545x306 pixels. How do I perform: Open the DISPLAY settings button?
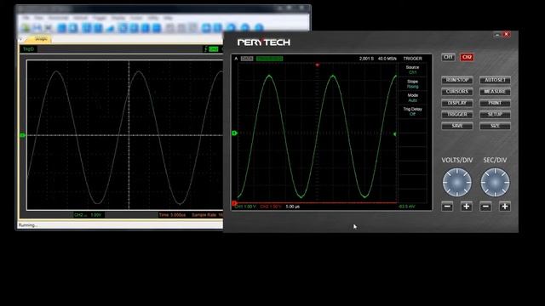(x=457, y=103)
